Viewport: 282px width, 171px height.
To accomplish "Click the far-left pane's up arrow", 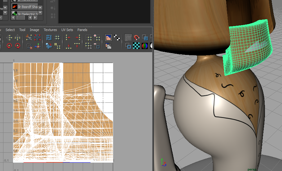I will [x=5, y=7].
